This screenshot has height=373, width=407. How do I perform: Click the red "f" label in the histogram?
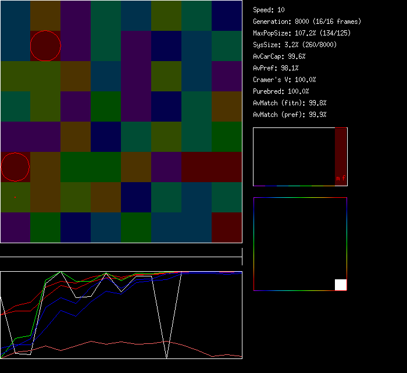pyautogui.click(x=344, y=178)
